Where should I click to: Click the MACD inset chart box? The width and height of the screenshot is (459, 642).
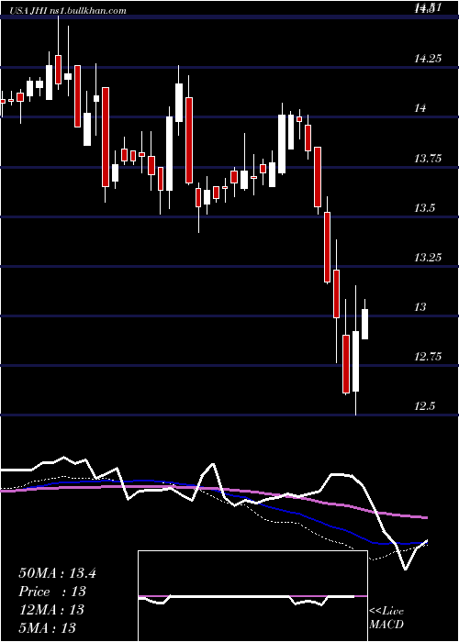[252, 596]
